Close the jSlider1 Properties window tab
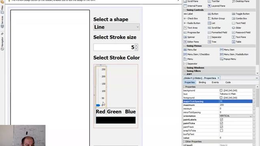The image size is (260, 146). 219,78
